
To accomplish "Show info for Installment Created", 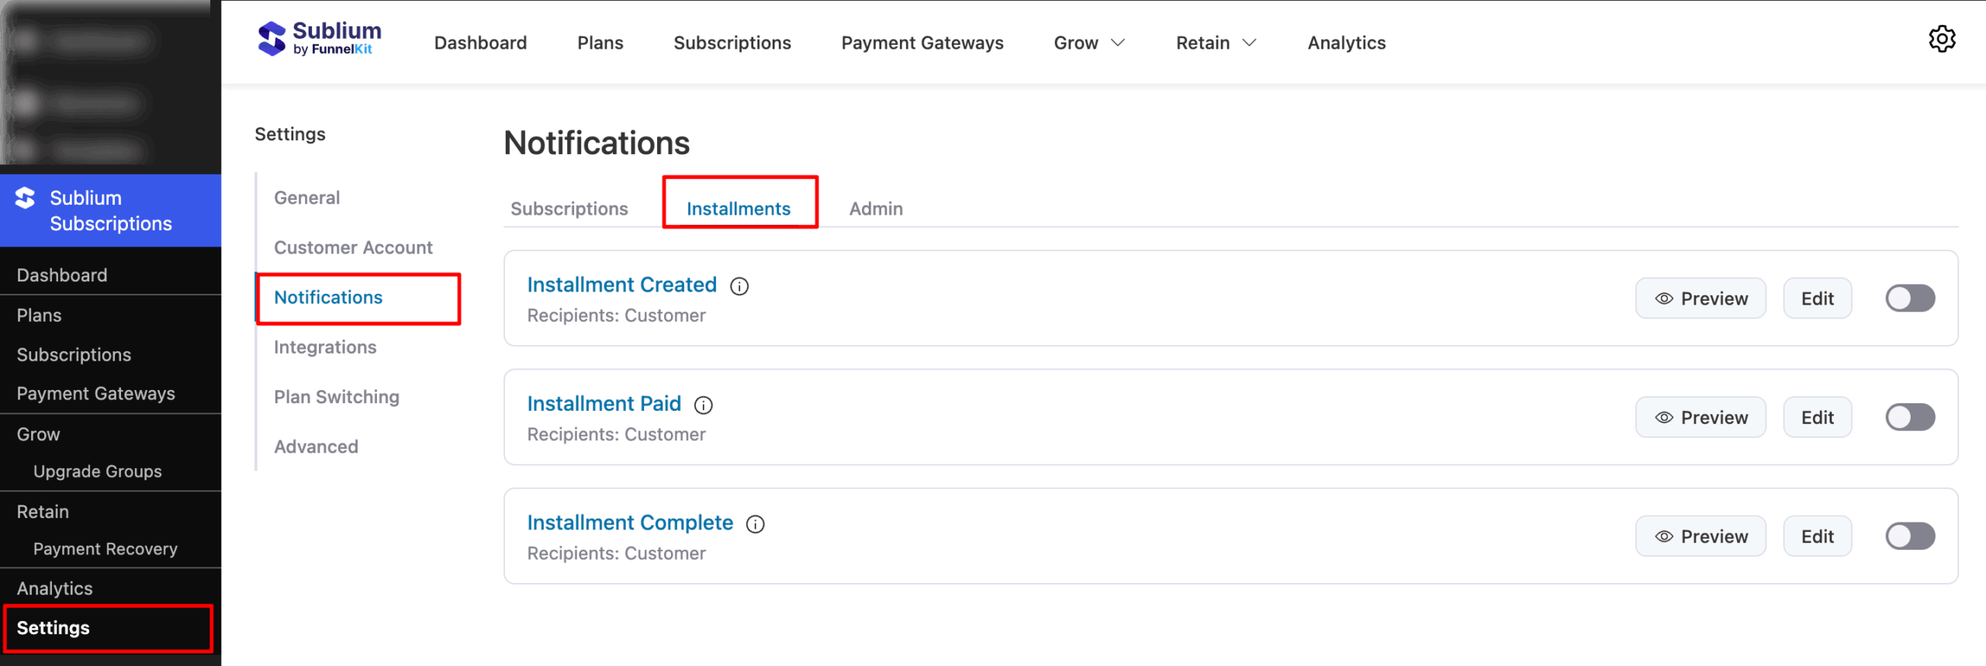I will tap(739, 286).
